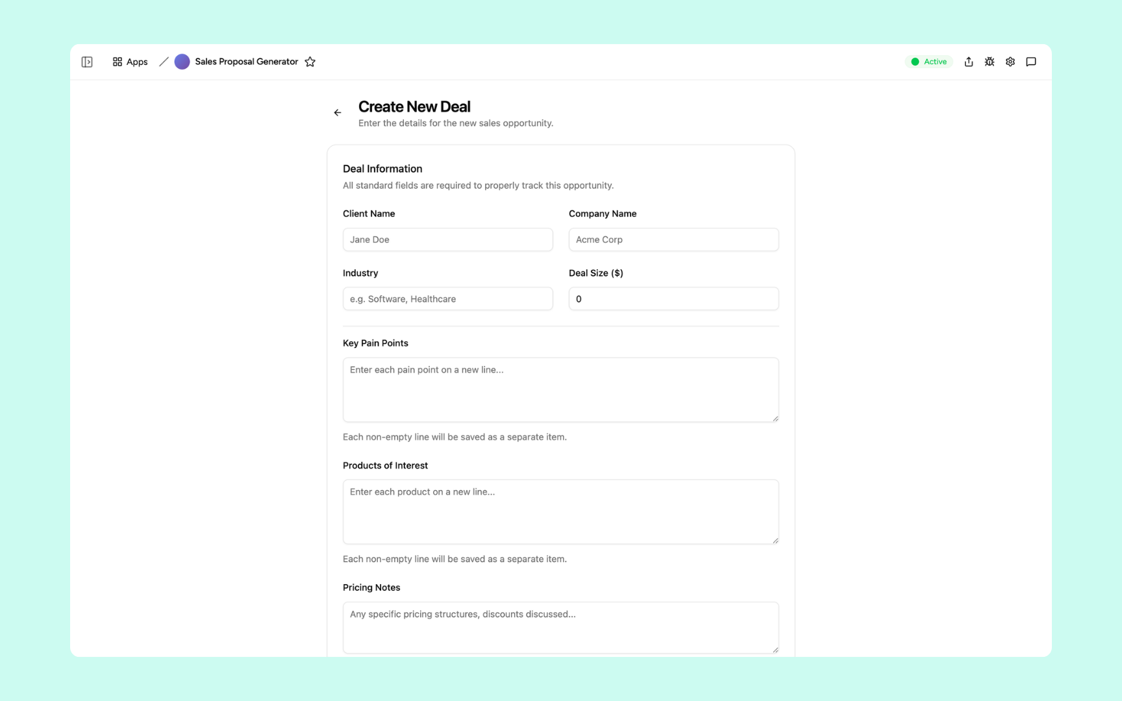Click the Industry label
The width and height of the screenshot is (1122, 701).
tap(360, 273)
